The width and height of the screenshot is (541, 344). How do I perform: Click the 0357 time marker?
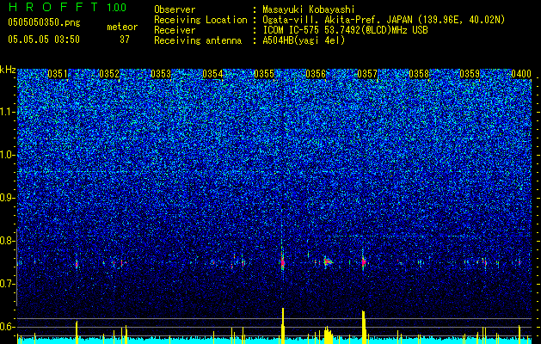[367, 74]
